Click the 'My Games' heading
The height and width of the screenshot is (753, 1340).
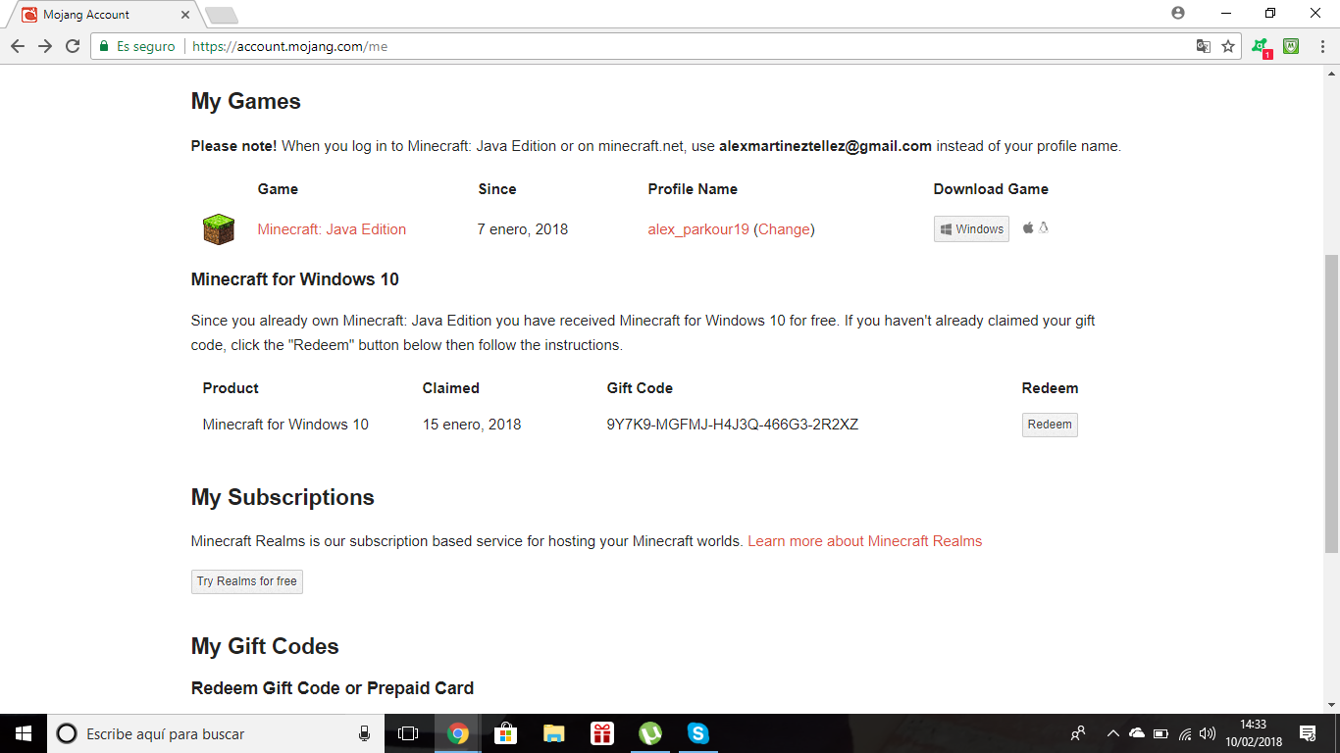[x=246, y=102]
